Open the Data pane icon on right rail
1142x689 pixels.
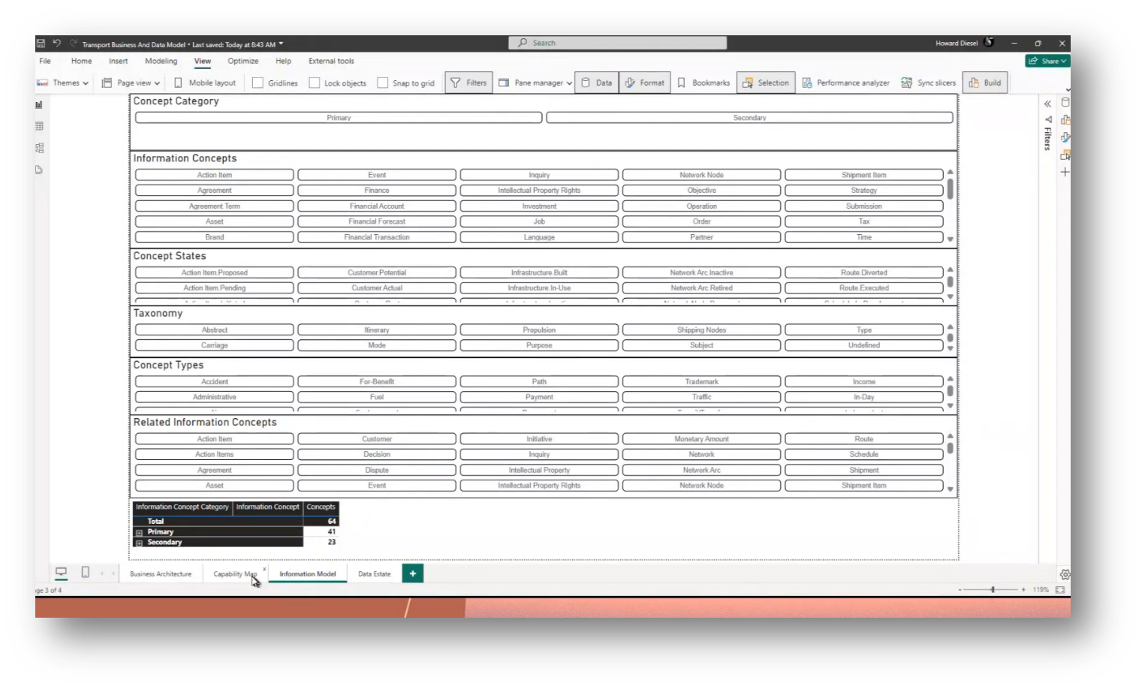tap(1065, 102)
